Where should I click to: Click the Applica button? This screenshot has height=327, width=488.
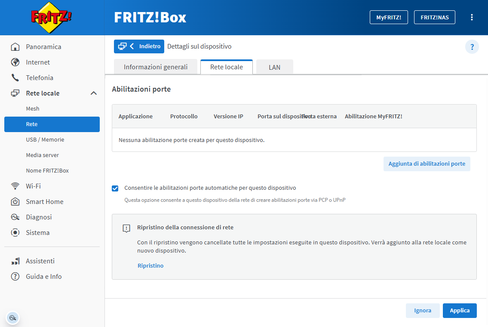tap(460, 311)
